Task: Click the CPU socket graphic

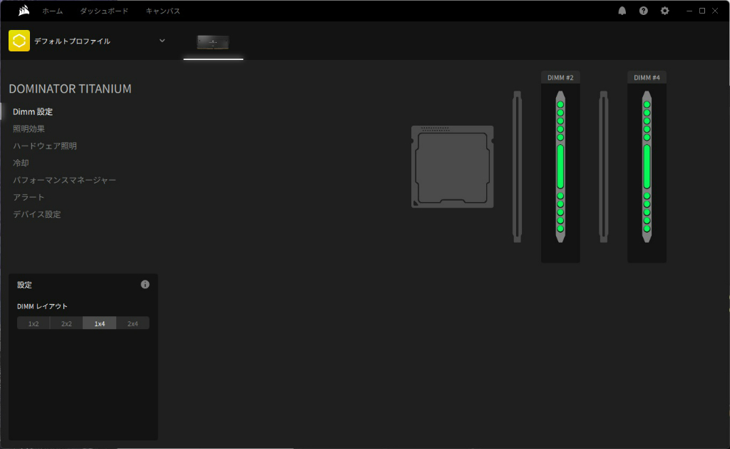Action: coord(452,166)
